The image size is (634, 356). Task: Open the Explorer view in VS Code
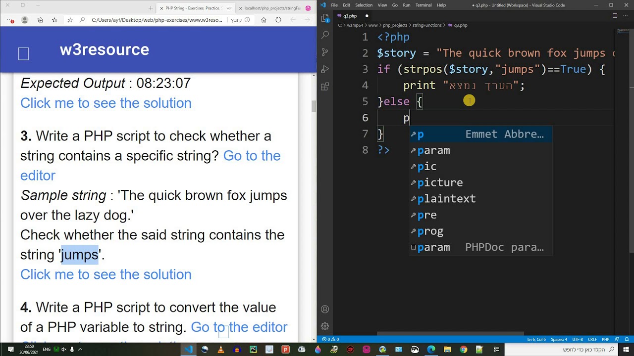[x=325, y=18]
